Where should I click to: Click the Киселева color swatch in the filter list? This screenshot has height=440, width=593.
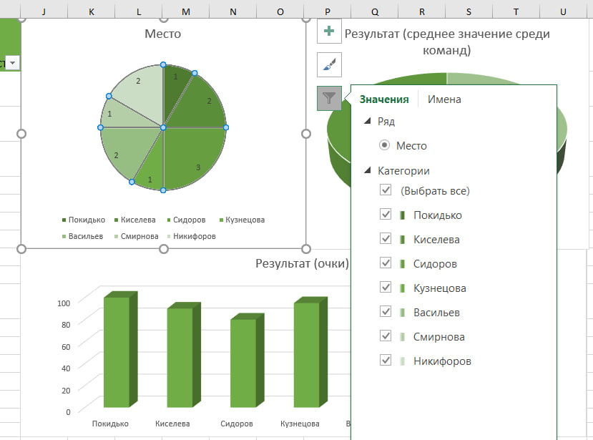pos(402,240)
